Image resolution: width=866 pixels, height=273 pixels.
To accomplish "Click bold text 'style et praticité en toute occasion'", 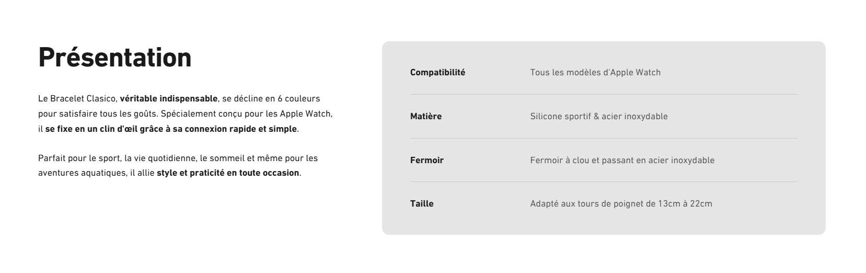I will 228,173.
